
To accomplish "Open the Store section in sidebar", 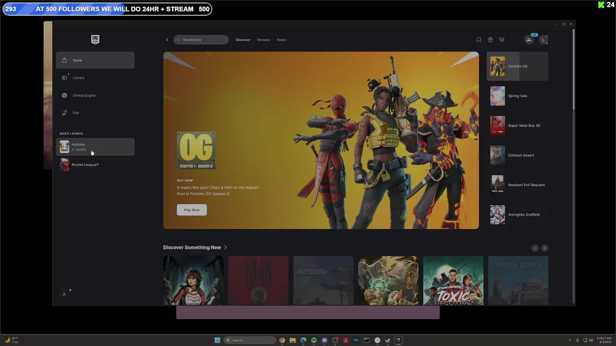I will click(x=95, y=60).
